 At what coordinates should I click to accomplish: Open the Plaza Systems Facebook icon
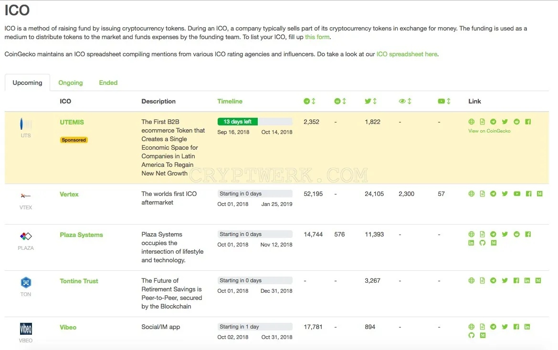pos(528,234)
